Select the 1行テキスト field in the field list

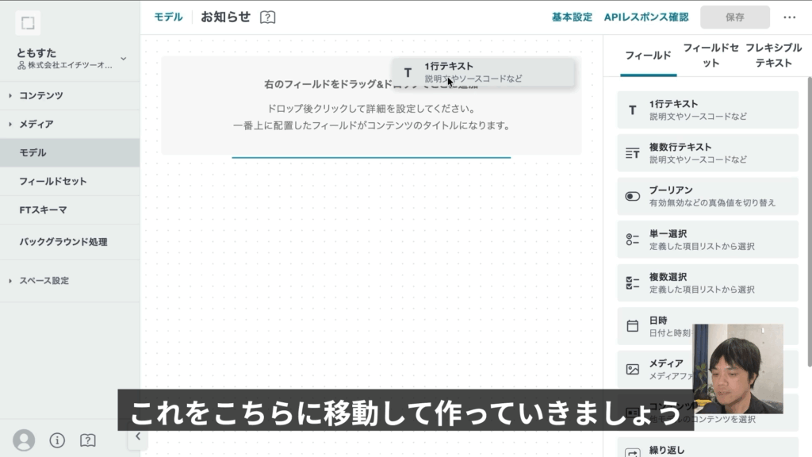[707, 110]
